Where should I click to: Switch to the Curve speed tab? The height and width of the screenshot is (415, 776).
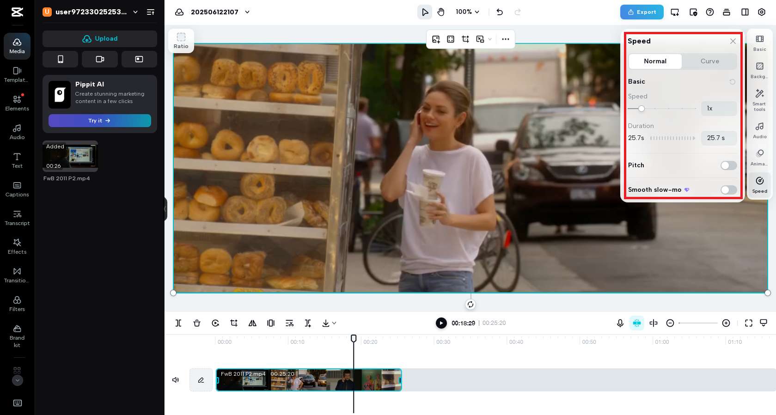pyautogui.click(x=709, y=61)
